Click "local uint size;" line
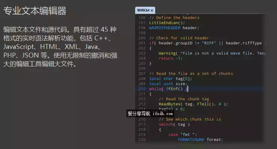The width and height of the screenshot is (277, 149). click(x=168, y=84)
